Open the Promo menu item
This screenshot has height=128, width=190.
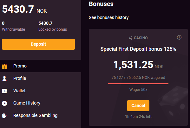pos(41,66)
